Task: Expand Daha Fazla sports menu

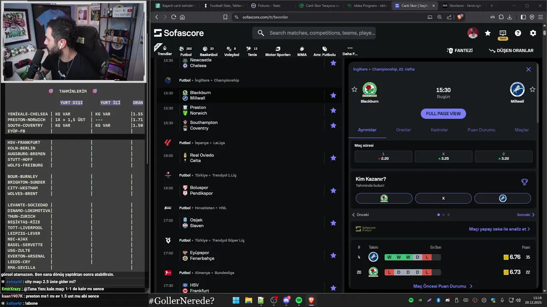Action: [350, 51]
